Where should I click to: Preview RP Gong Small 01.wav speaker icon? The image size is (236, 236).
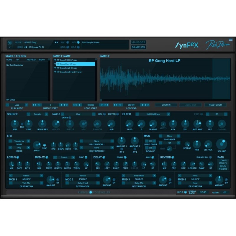(x=55, y=68)
